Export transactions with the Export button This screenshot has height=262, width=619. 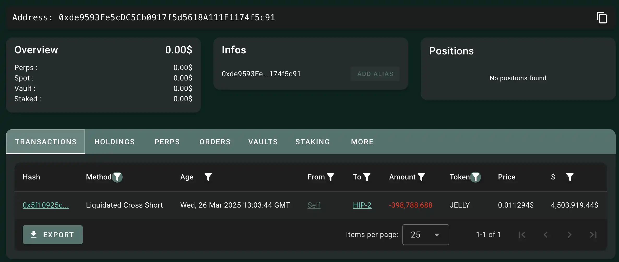coord(53,235)
